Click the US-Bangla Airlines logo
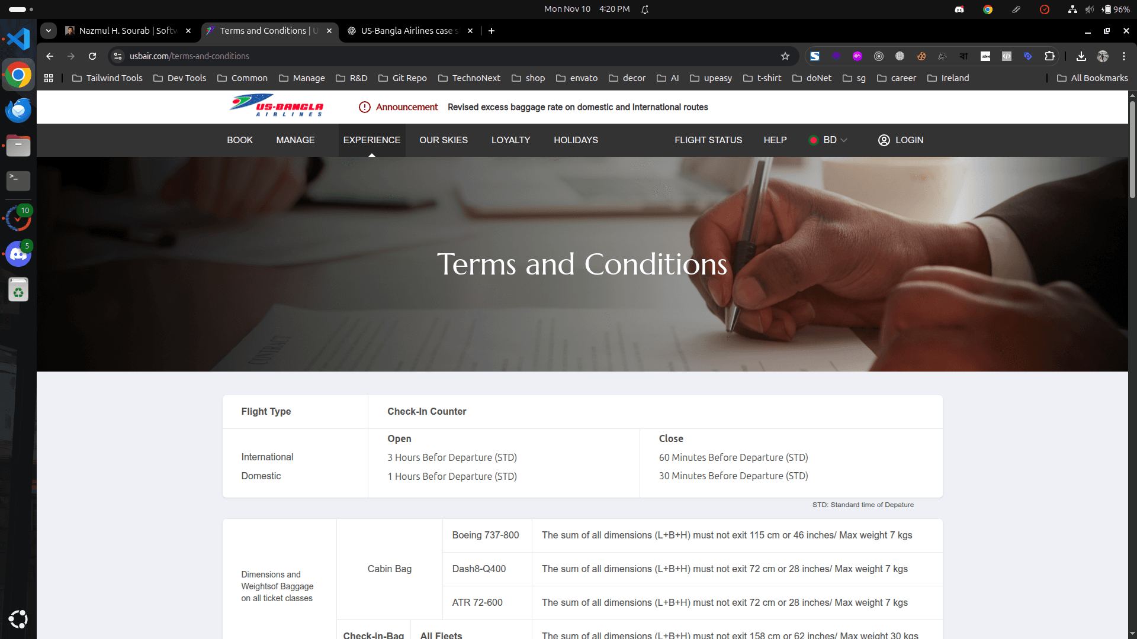1137x639 pixels. point(277,106)
